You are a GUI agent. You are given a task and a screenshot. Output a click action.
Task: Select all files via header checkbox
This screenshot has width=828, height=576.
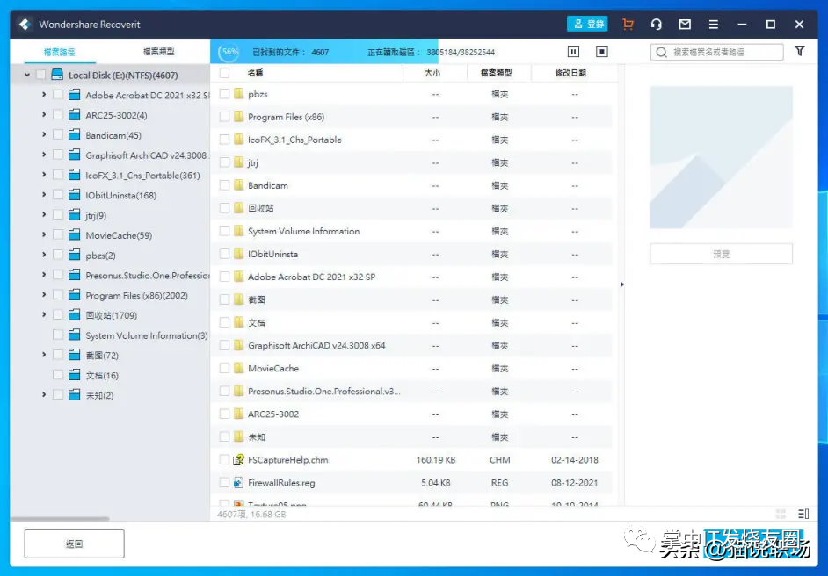click(226, 74)
